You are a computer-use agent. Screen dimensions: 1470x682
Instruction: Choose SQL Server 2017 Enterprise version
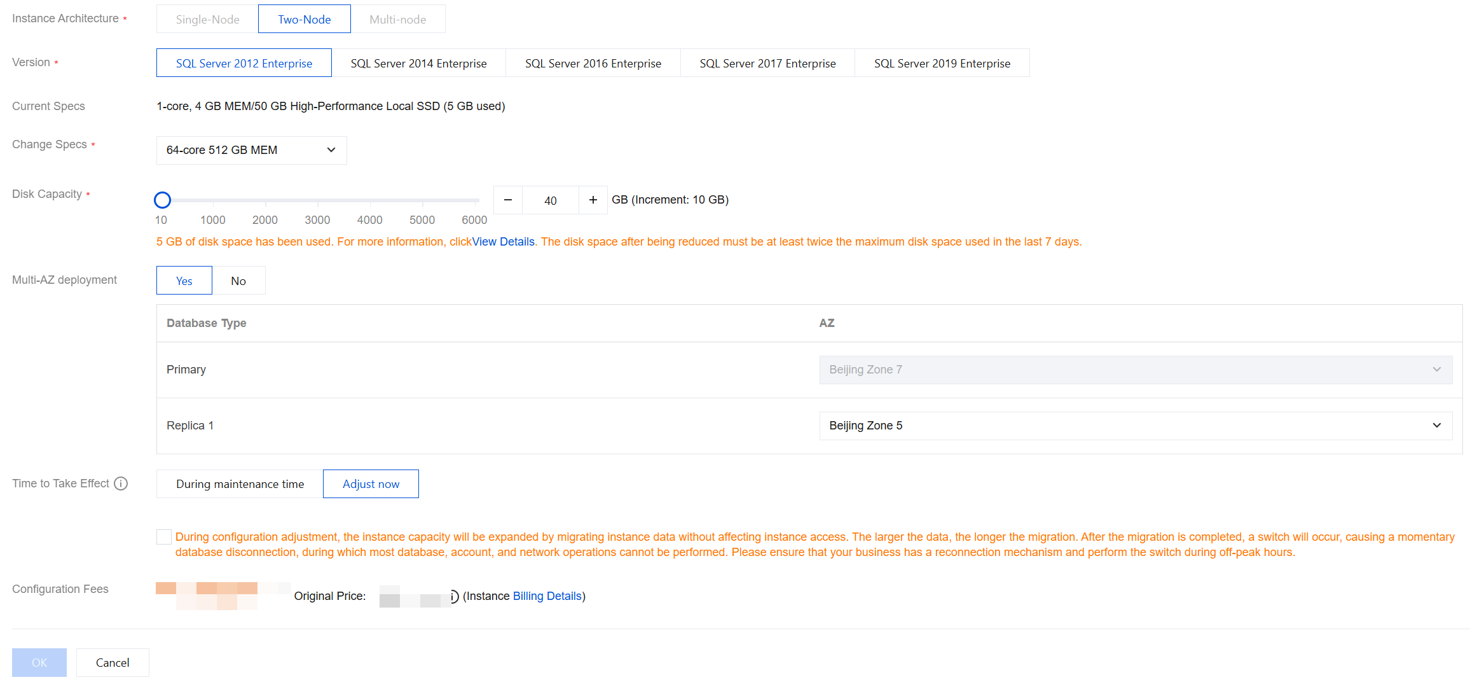[x=767, y=63]
